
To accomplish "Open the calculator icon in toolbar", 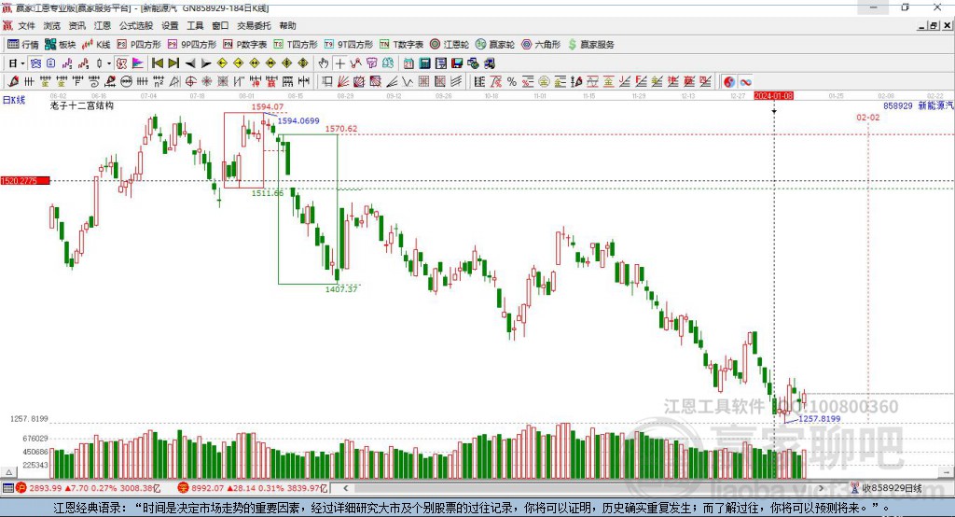I will (424, 63).
